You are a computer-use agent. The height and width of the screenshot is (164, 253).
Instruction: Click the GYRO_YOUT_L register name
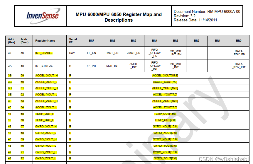pyautogui.click(x=46, y=146)
